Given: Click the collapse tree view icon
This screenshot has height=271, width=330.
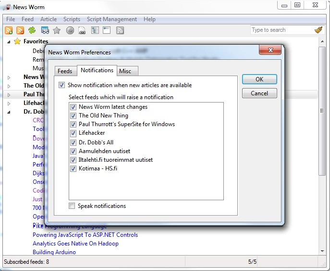Looking at the screenshot, I should point(107,30).
